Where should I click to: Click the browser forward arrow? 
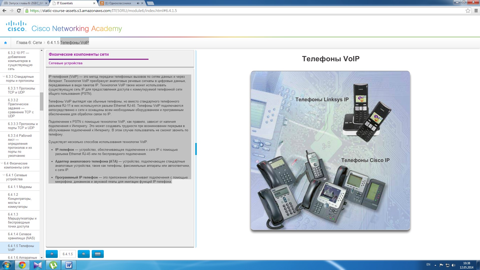tap(11, 10)
